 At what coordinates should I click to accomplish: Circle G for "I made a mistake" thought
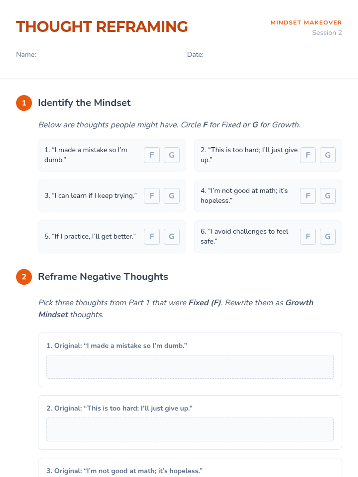pyautogui.click(x=172, y=155)
